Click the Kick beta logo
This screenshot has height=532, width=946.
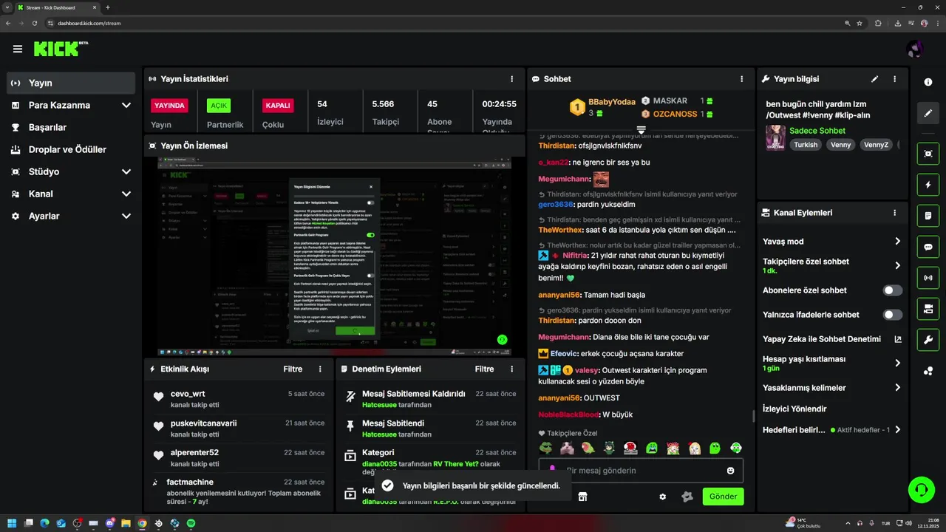pos(61,49)
